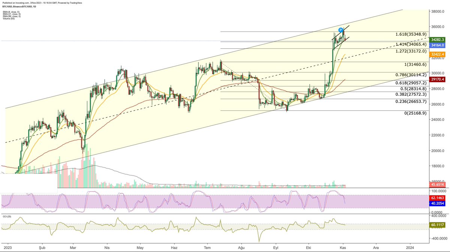Click the Kas month label
The width and height of the screenshot is (450, 252).
coord(343,248)
